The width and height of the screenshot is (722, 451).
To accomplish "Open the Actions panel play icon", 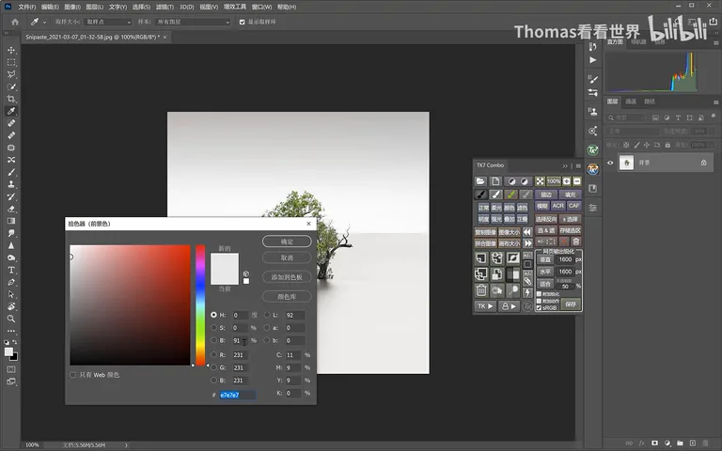I will coord(592,60).
